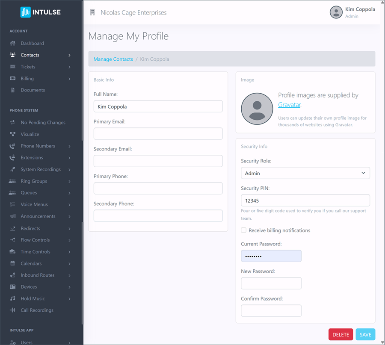Open the Security Role dropdown

click(x=305, y=173)
